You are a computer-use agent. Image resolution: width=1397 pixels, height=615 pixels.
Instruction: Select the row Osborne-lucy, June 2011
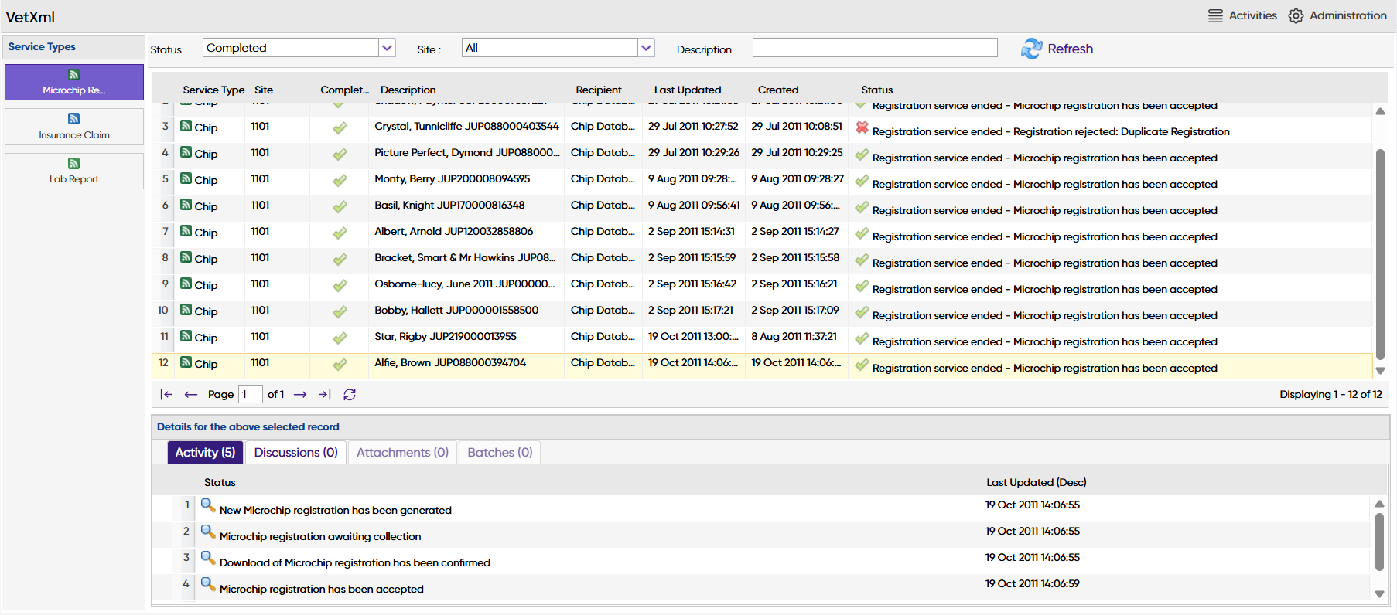(762, 285)
